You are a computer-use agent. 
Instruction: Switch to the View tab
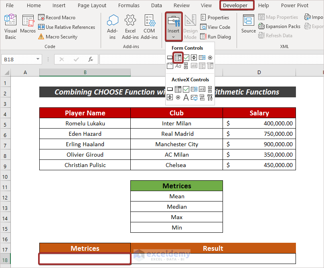(x=206, y=5)
